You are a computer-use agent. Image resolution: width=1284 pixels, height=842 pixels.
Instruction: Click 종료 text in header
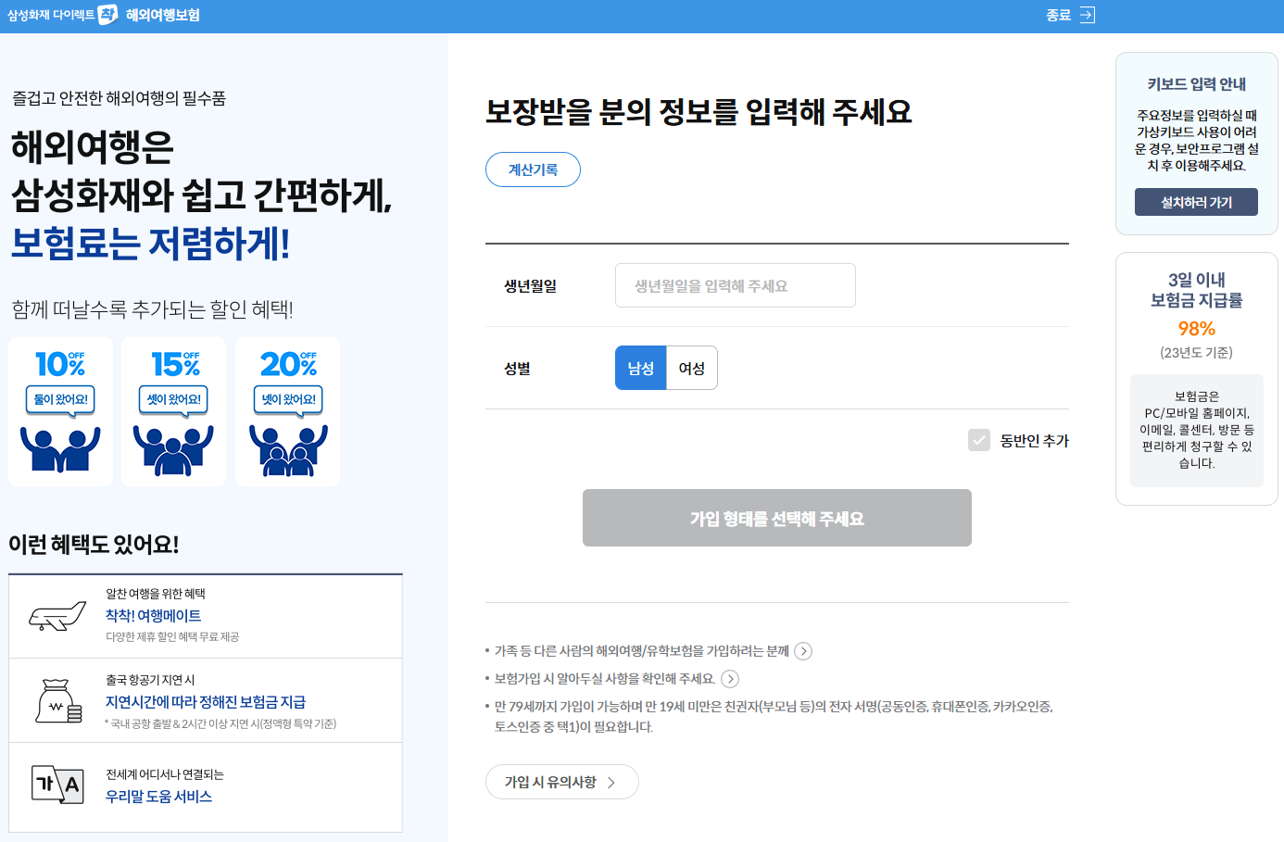(1059, 15)
